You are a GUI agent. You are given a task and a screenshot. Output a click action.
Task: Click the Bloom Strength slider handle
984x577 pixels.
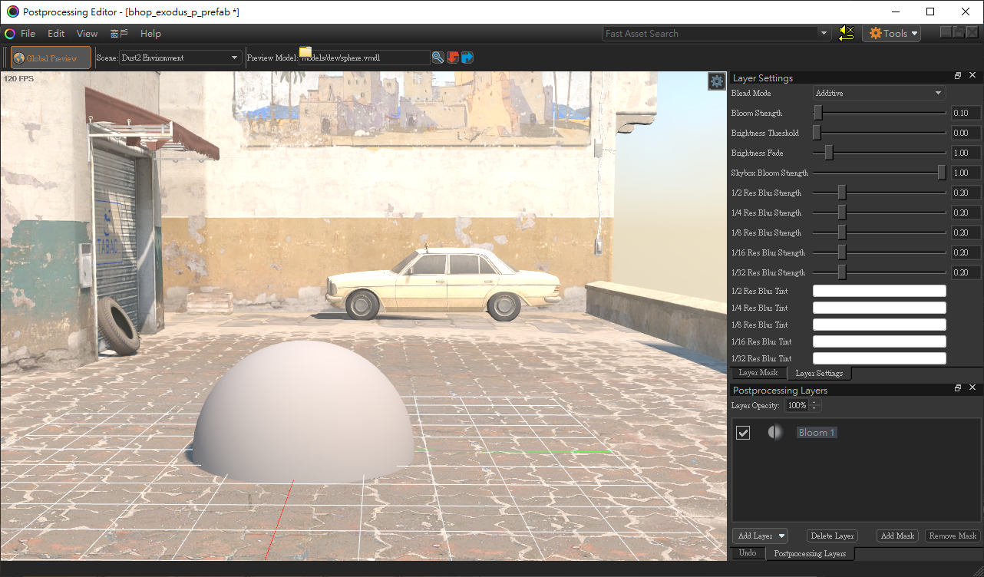coord(818,113)
